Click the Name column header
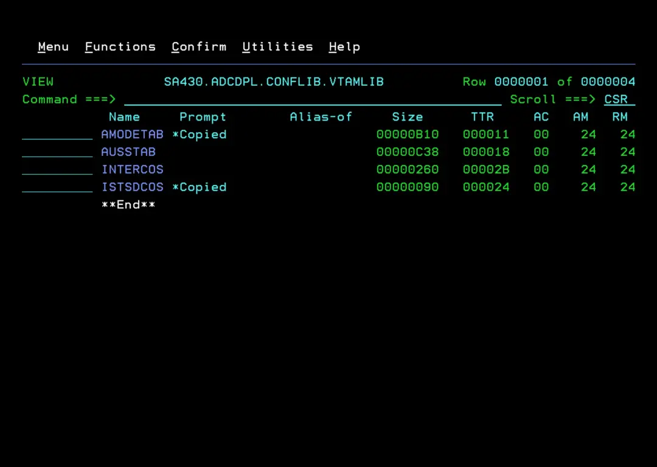Image resolution: width=657 pixels, height=467 pixels. (x=125, y=117)
